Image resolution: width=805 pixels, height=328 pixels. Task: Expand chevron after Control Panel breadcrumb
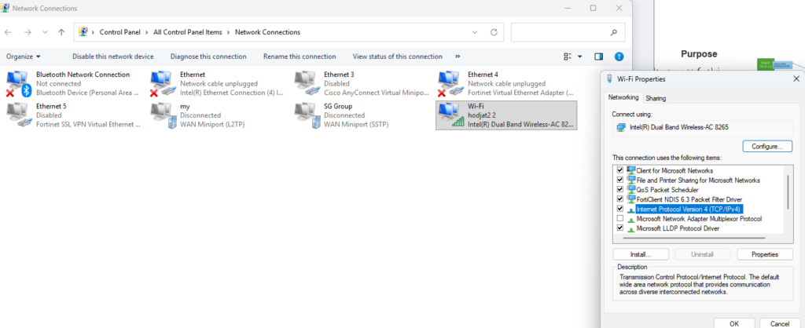coord(147,31)
